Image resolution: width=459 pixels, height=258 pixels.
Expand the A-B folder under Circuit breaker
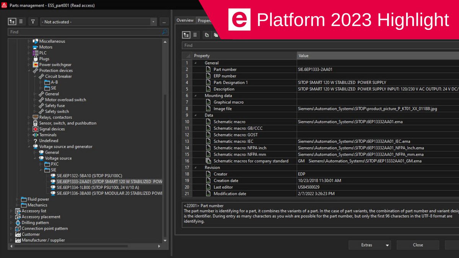point(41,82)
